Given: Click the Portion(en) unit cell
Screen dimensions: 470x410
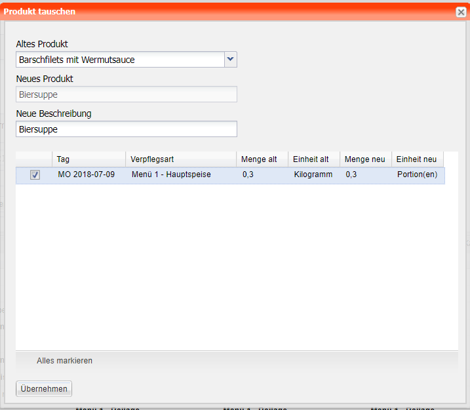Looking at the screenshot, I should point(417,175).
